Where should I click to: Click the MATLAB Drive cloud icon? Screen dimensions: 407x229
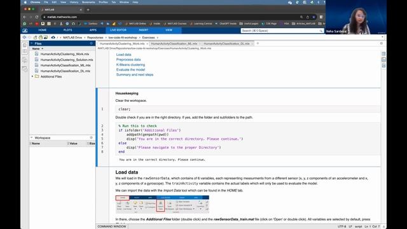[x=53, y=38]
